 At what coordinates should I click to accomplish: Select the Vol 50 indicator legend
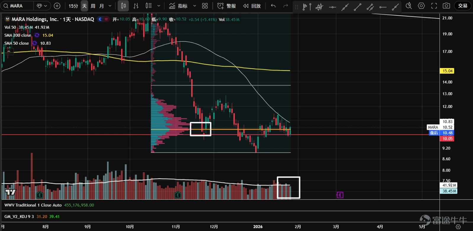click(10, 27)
